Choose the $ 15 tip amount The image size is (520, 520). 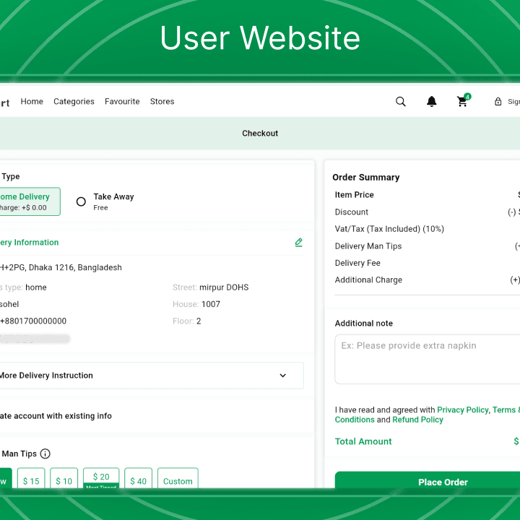(x=31, y=481)
